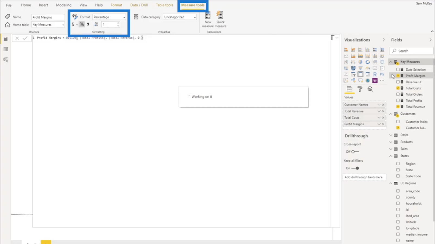Viewport: 435px width, 244px height.
Task: Uncheck the Total Revenue field
Action: [x=398, y=107]
